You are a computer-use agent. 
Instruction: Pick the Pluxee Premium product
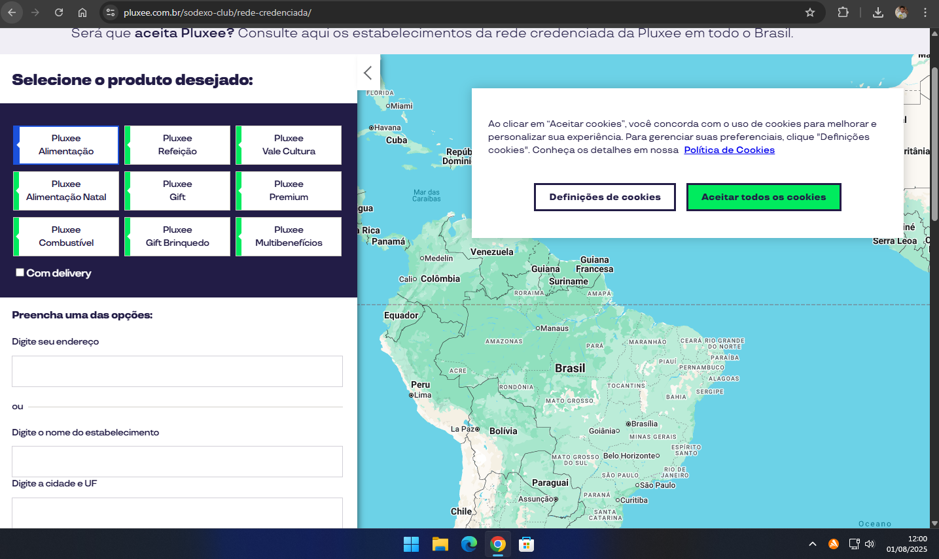[x=289, y=191]
